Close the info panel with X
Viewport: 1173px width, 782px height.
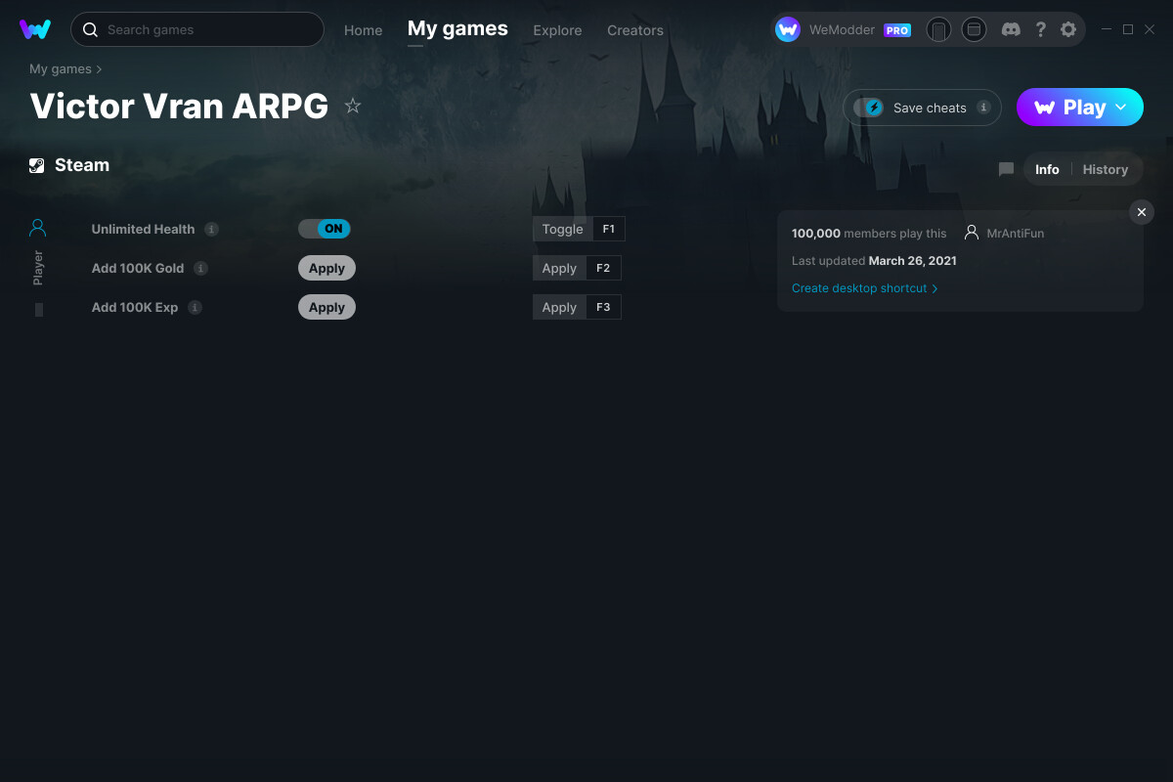(x=1142, y=212)
